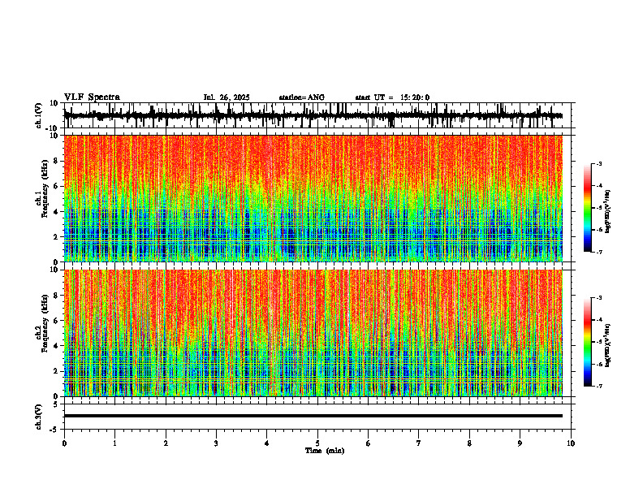Click time axis tick label '5'
The height and width of the screenshot is (497, 643).
click(317, 443)
